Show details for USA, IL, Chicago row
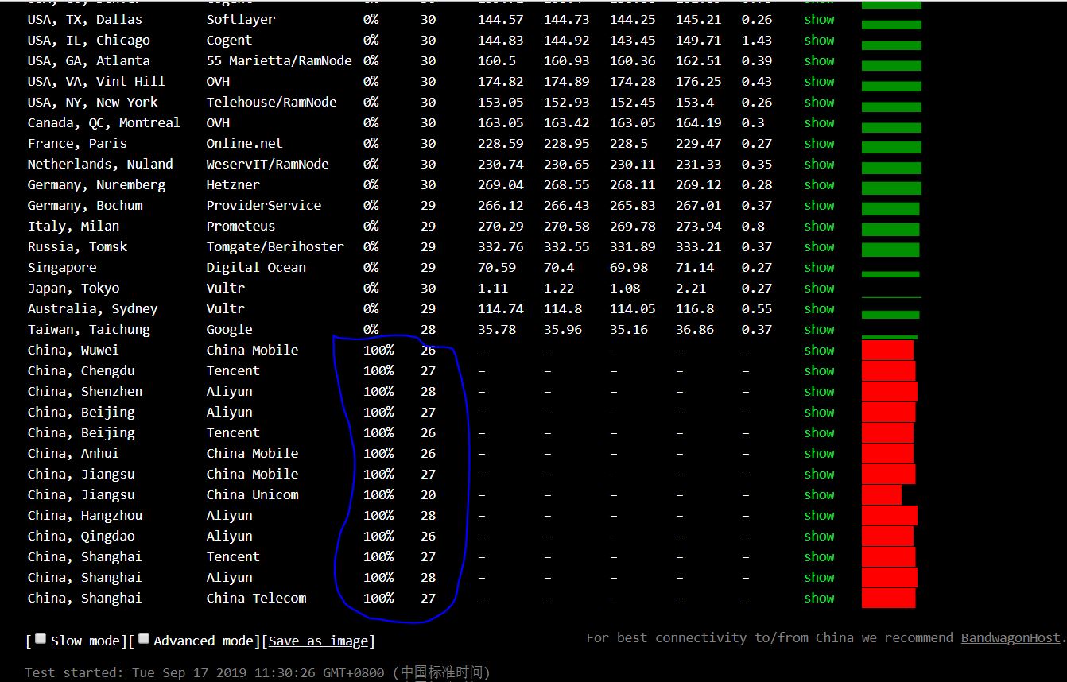 click(819, 40)
